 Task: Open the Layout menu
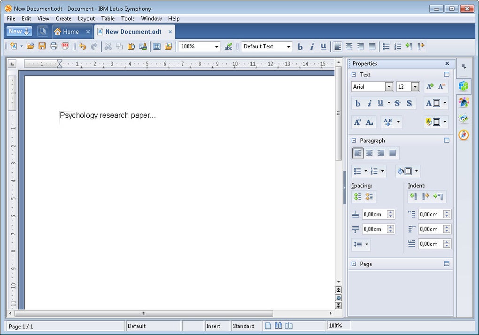(x=86, y=18)
